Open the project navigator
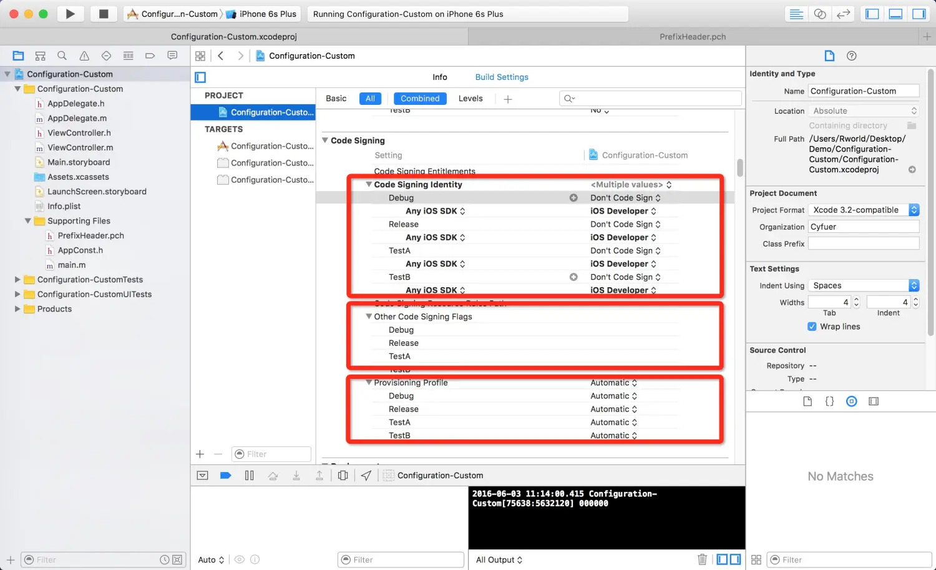Screen dimensions: 936x570 (18, 56)
